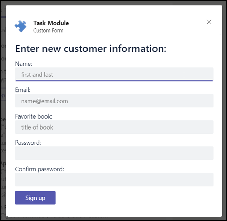Select the Email input field
The width and height of the screenshot is (227, 221).
tap(114, 100)
